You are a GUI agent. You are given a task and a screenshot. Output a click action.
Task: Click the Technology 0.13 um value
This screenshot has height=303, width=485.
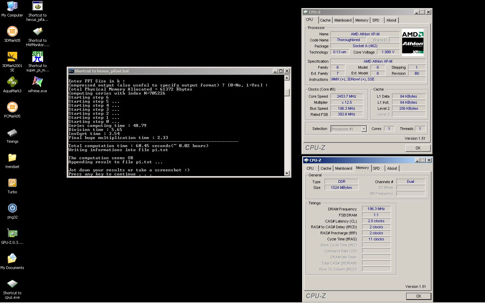pos(339,52)
